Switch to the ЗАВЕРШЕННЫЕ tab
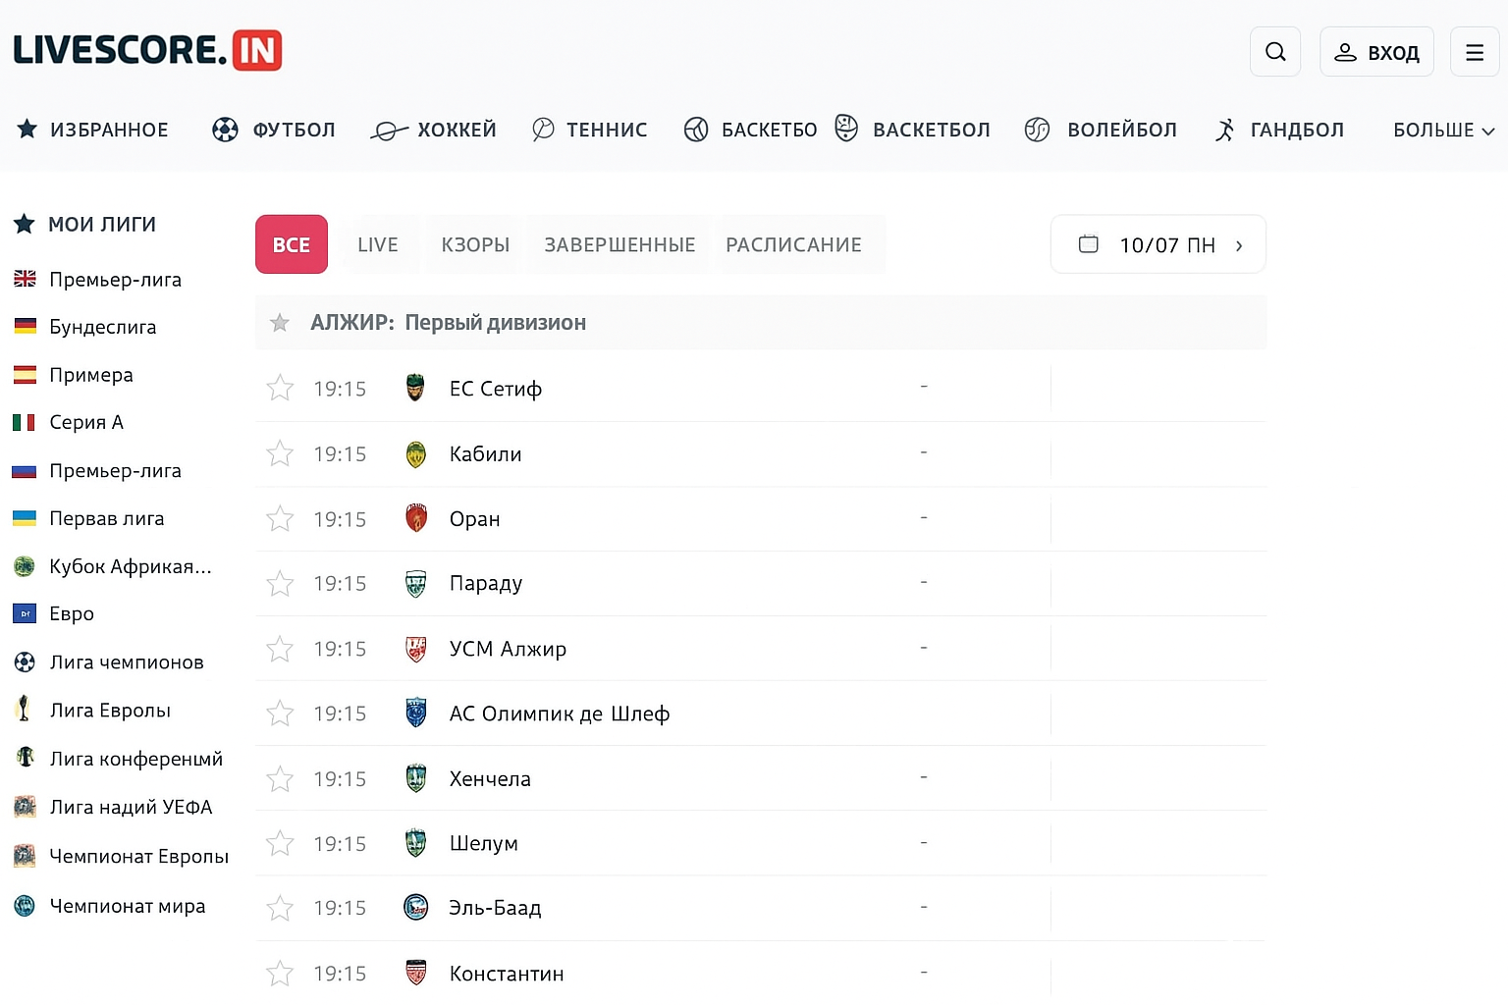This screenshot has height=1005, width=1508. (x=619, y=244)
